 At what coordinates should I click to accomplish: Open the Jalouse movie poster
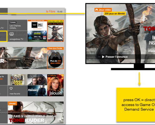click(55, 85)
